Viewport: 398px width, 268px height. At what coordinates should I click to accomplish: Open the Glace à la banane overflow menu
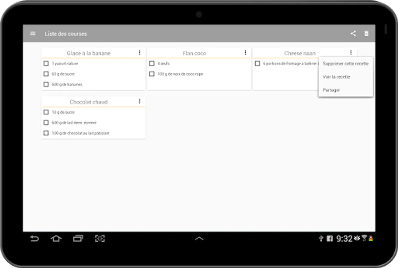tap(139, 53)
